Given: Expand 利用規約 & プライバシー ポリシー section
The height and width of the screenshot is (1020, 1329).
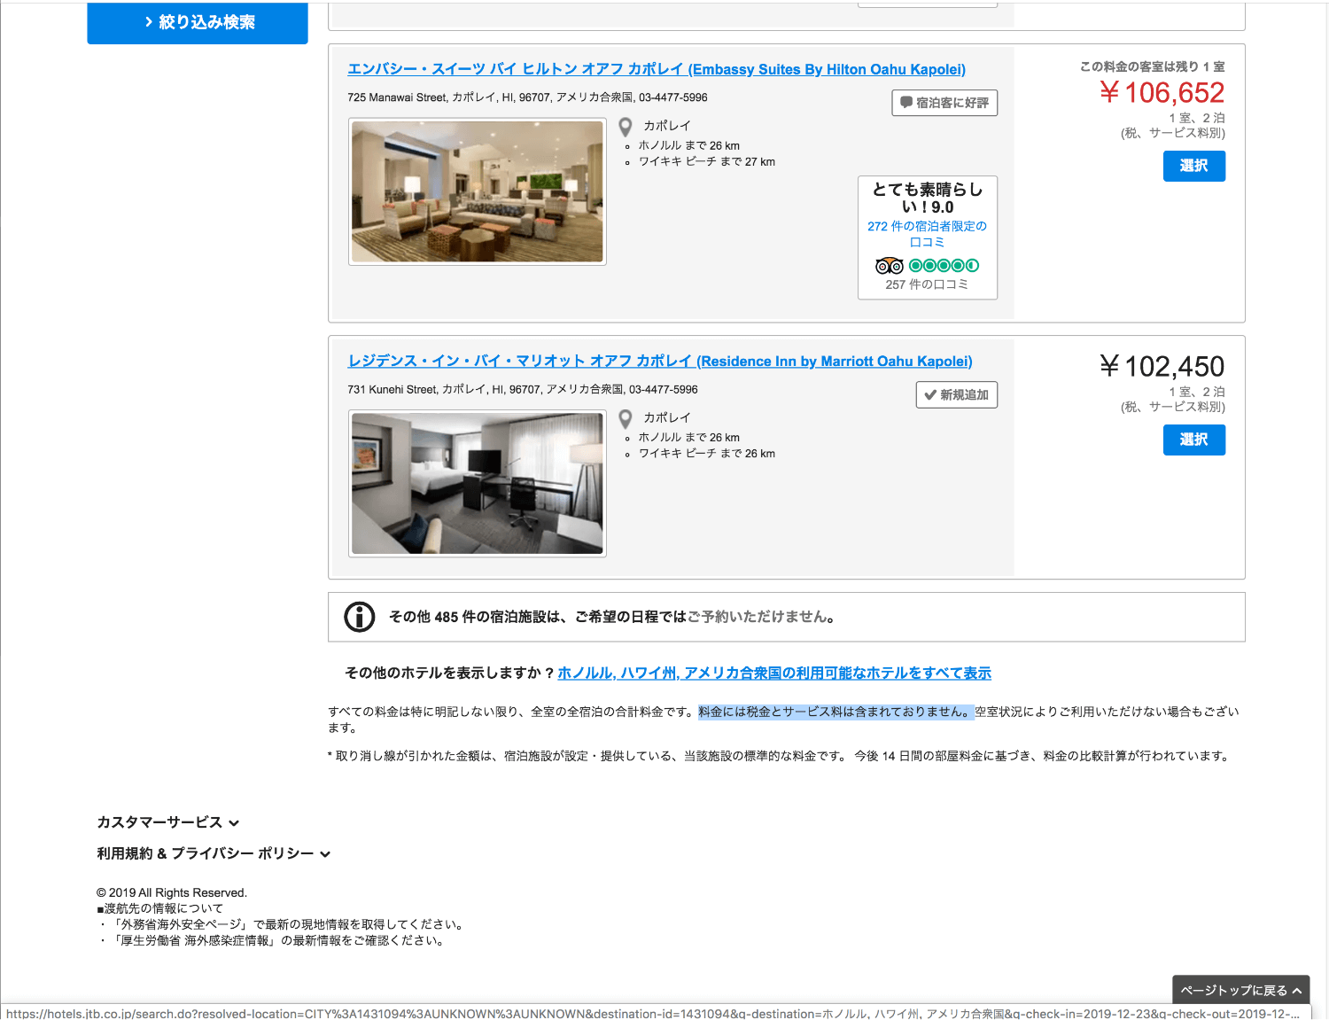Looking at the screenshot, I should 214,853.
